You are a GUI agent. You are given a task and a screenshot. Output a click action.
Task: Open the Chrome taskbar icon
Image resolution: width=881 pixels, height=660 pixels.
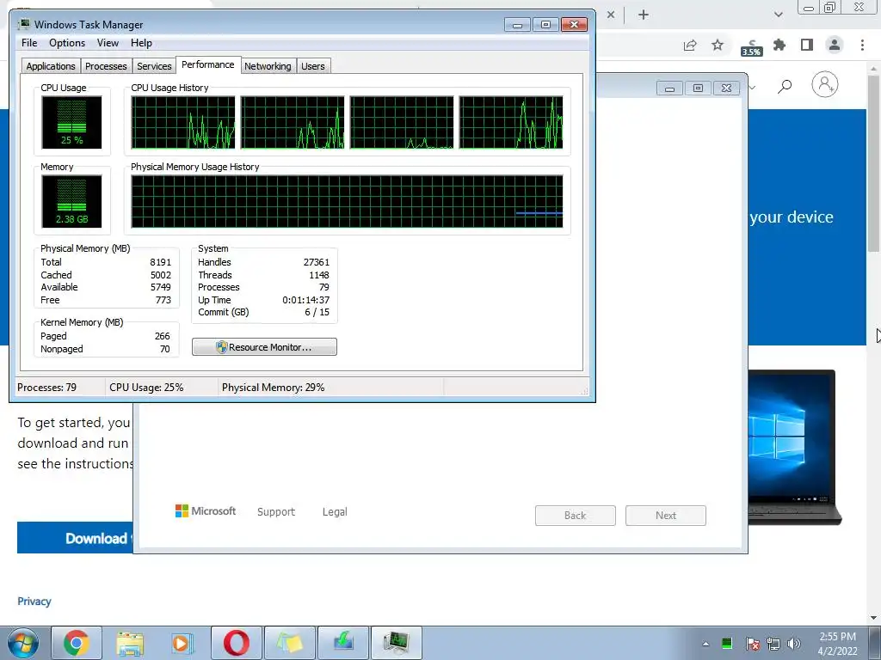click(77, 643)
